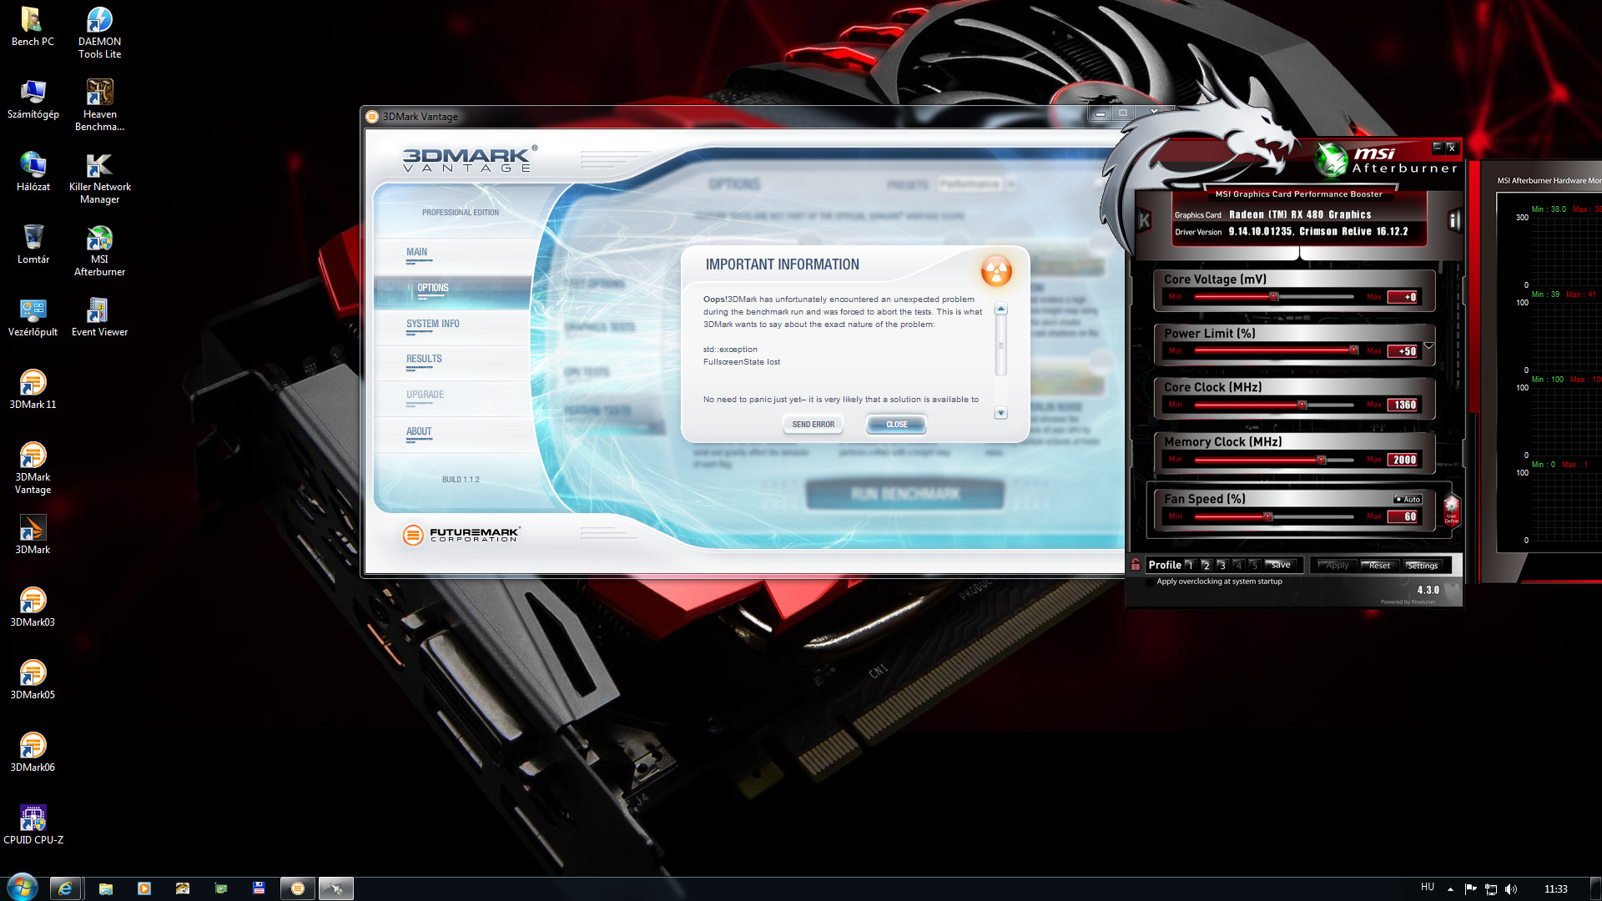Show hidden system tray icons
Image resolution: width=1602 pixels, height=901 pixels.
click(x=1450, y=889)
